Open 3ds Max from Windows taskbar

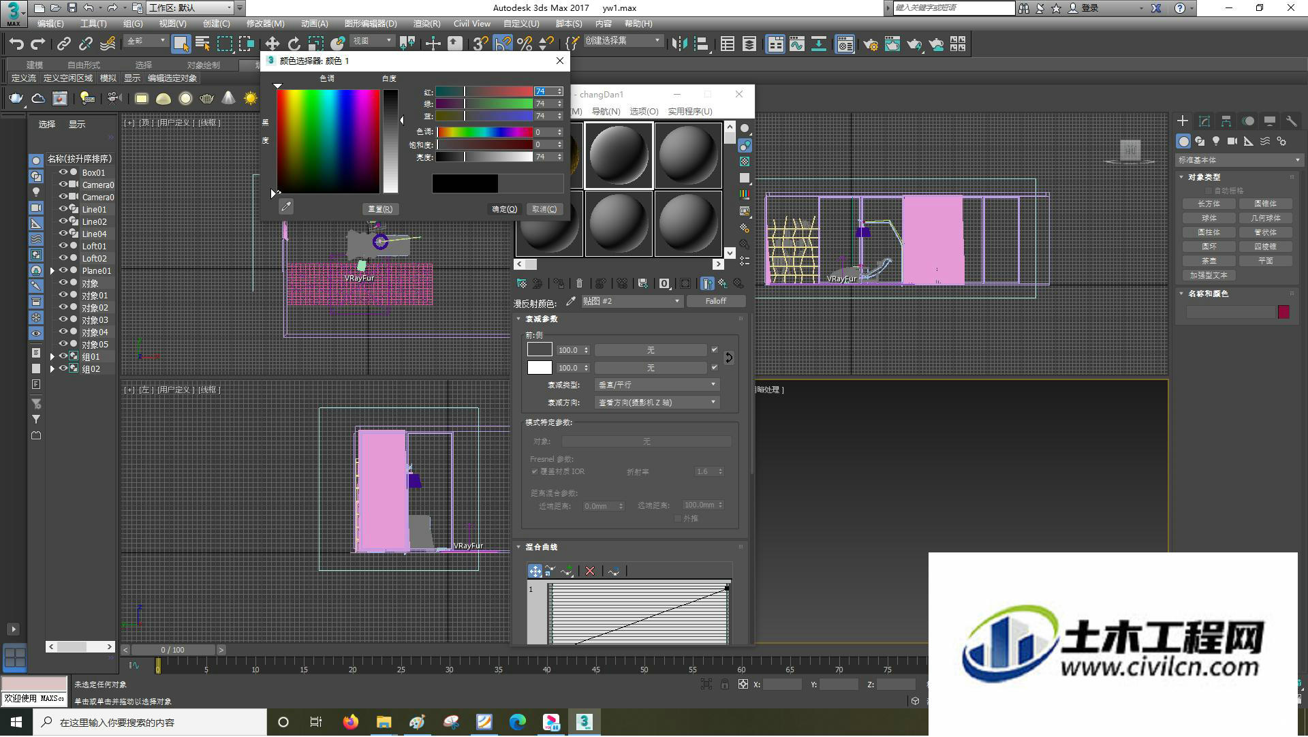tap(585, 722)
